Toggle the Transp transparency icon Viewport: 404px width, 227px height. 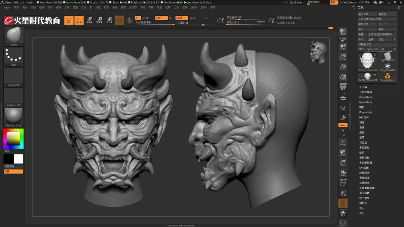tap(343, 193)
